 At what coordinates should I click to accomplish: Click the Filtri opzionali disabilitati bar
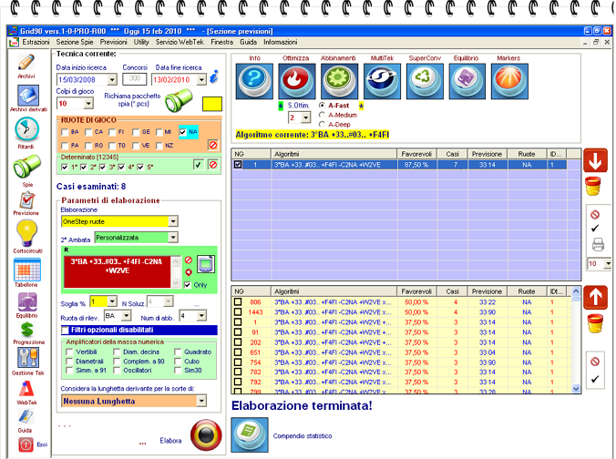tap(139, 330)
